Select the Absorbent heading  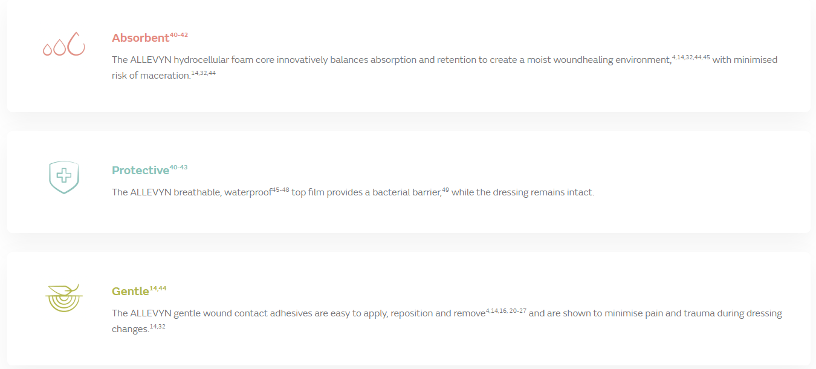[x=140, y=38]
